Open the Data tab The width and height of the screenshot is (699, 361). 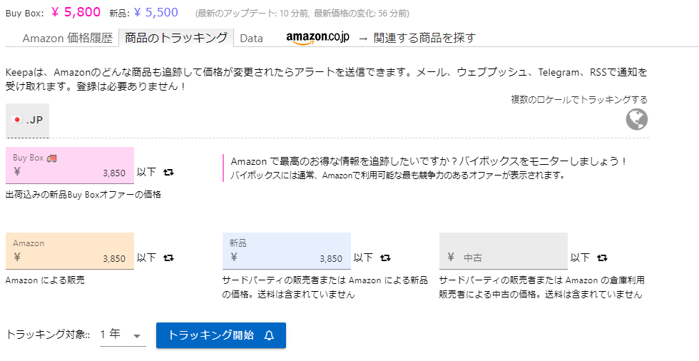click(251, 39)
